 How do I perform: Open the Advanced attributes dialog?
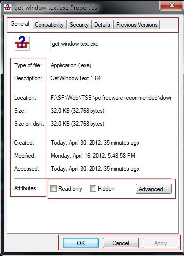[x=153, y=189]
